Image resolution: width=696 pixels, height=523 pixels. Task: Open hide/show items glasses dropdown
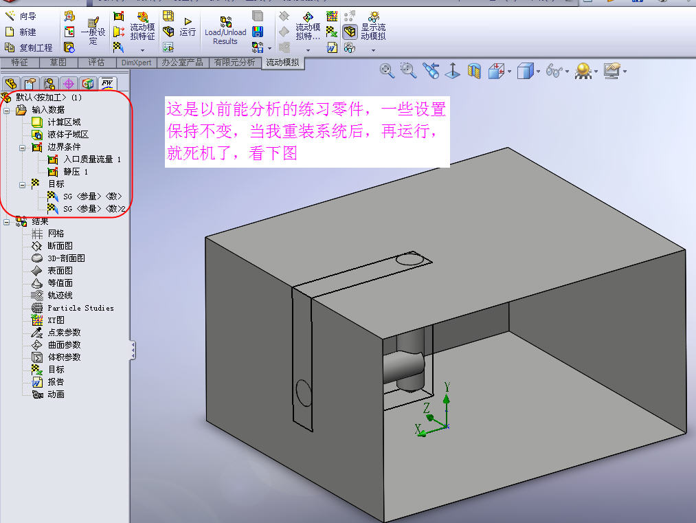pos(568,71)
